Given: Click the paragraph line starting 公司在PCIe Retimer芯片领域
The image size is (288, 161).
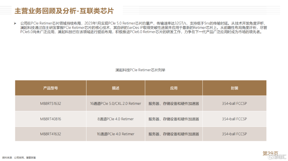Looking at the screenshot, I should tap(143, 23).
